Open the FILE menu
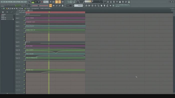175x98 pixels. click(2, 2)
